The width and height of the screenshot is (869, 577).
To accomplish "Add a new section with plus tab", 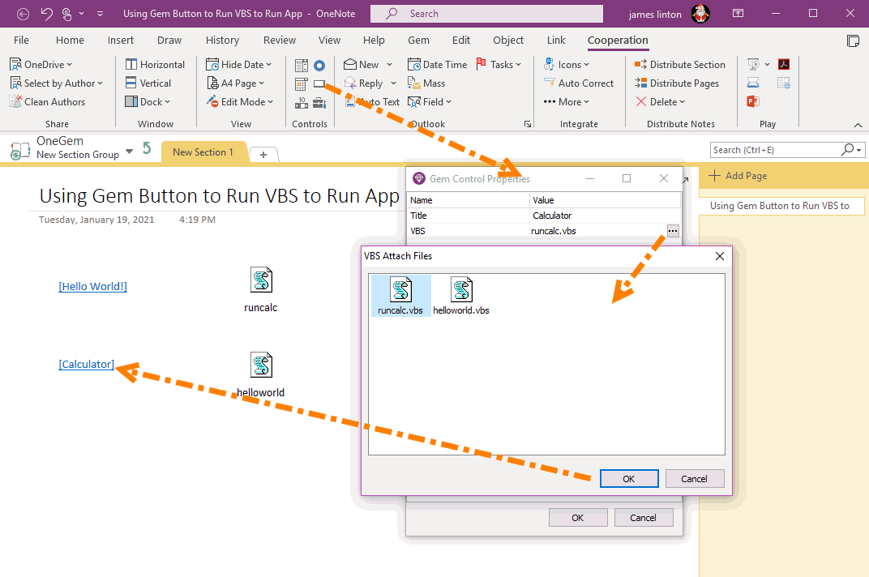I will 263,155.
